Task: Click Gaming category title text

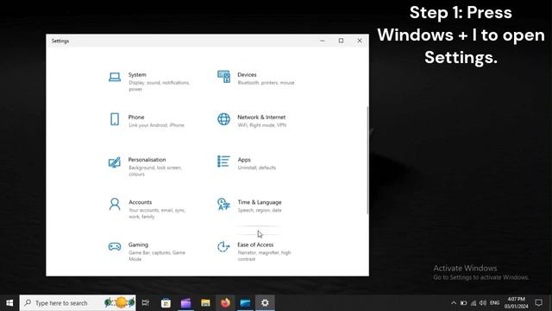Action: tap(138, 244)
